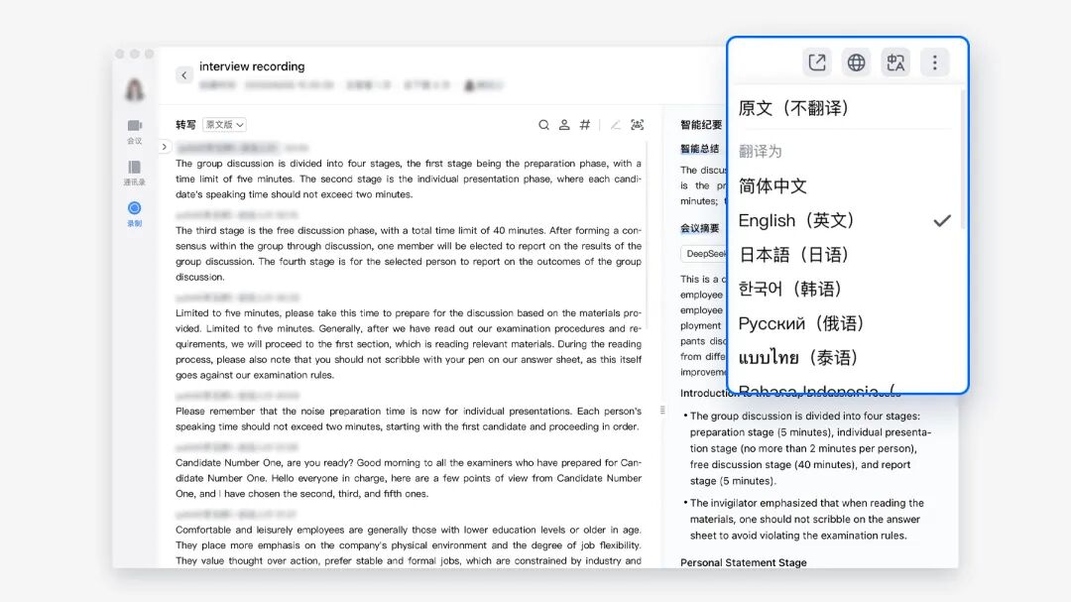Click the Personal Statement Stage heading

[743, 562]
